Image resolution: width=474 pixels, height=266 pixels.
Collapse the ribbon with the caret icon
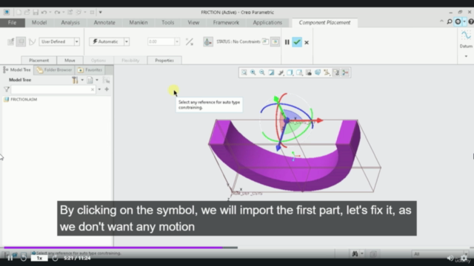(441, 21)
